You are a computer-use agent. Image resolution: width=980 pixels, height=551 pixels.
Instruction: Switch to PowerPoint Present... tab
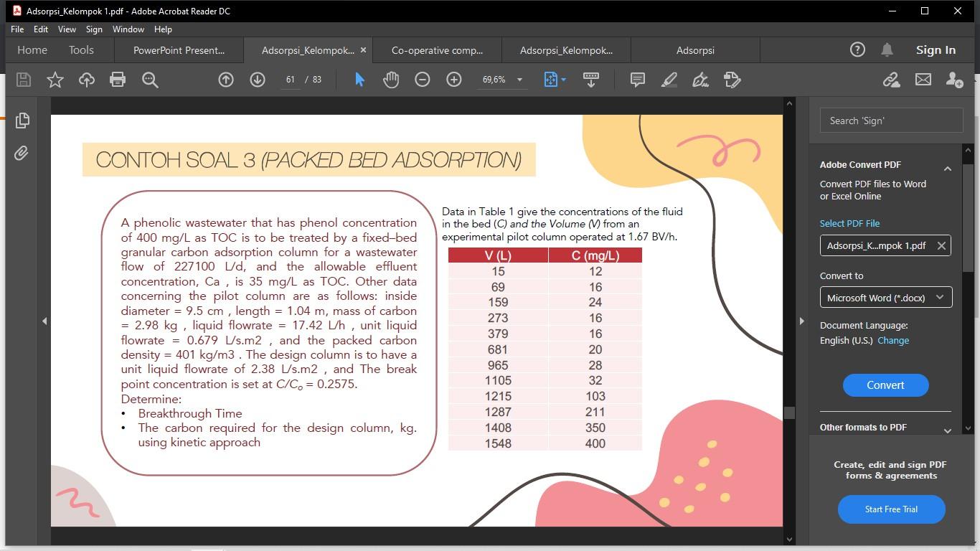(179, 50)
